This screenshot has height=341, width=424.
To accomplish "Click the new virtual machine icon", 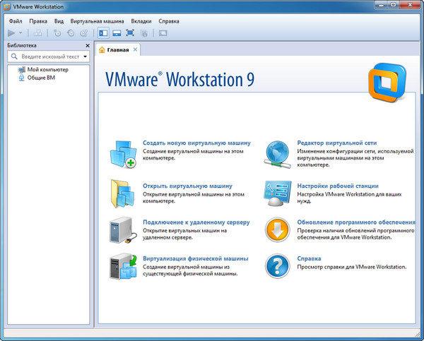I will click(123, 155).
